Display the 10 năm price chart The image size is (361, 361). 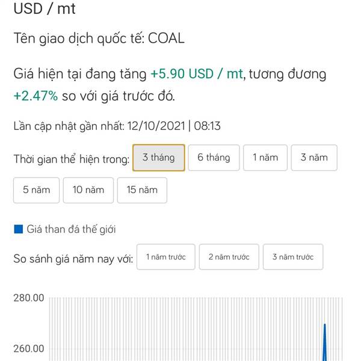(88, 190)
